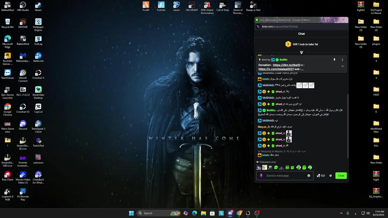Open Streamlabs Desktop shortcut
Screen dimensions: 388x218
point(38,93)
